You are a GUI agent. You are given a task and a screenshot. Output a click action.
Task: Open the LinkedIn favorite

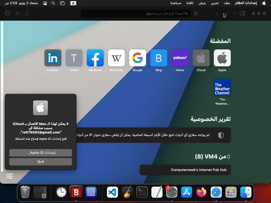point(53,58)
